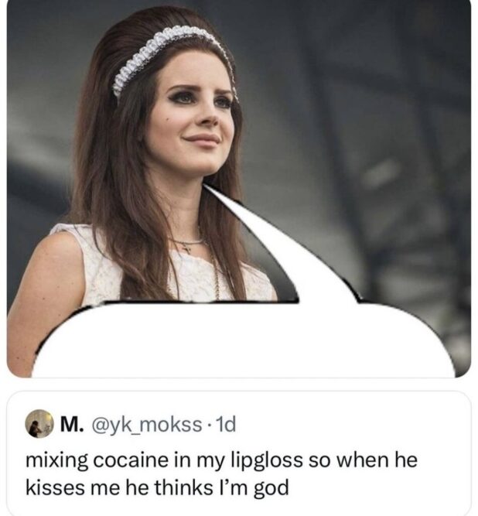Click the word "thinks" in the tweet

[x=184, y=487]
